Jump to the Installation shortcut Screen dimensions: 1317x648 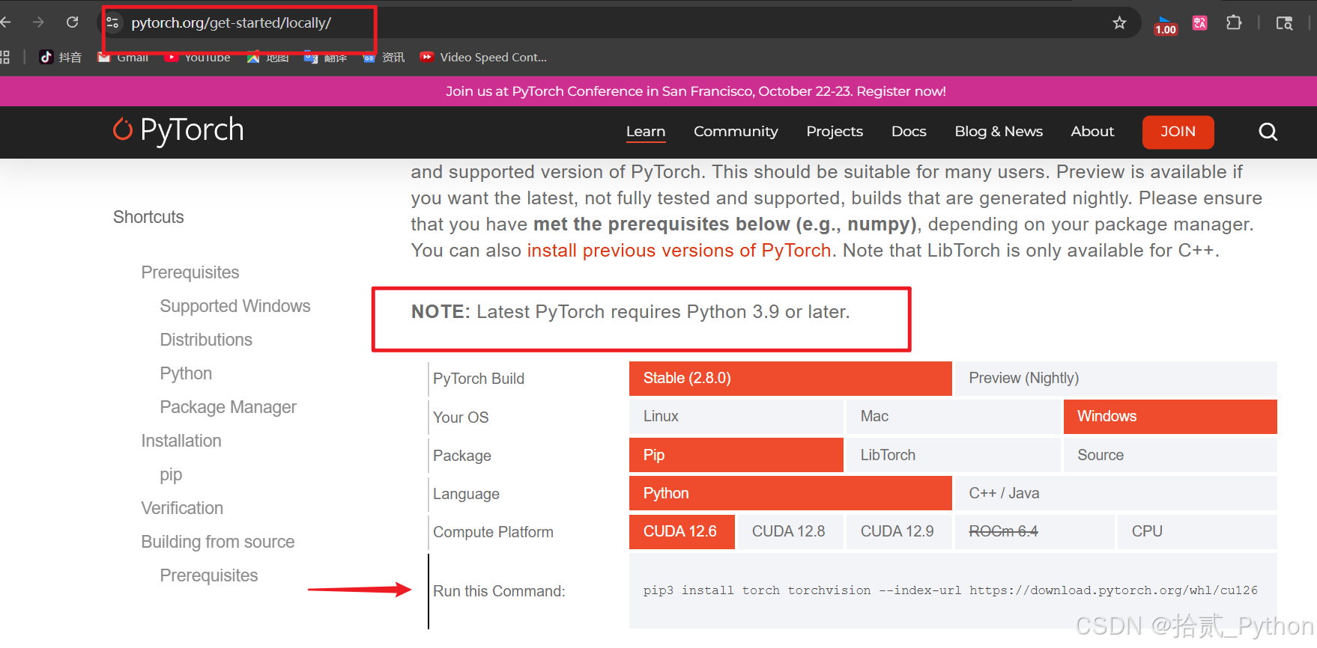181,441
